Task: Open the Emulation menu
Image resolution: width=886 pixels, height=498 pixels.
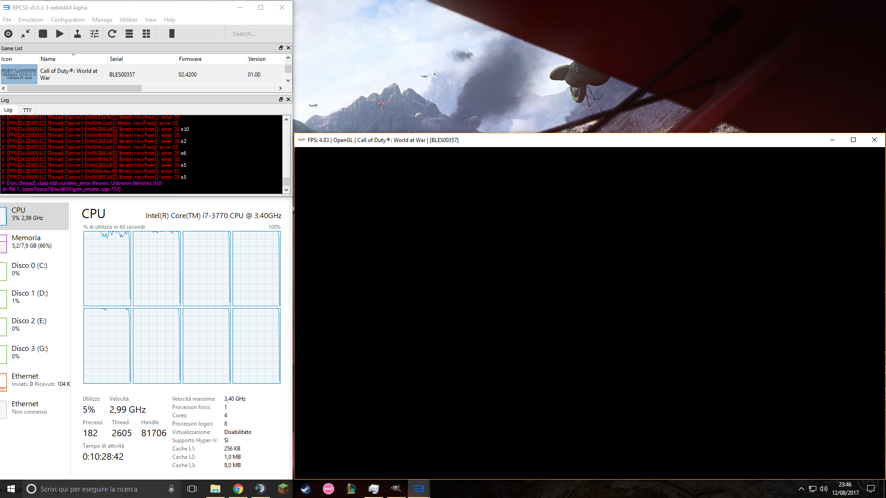Action: [x=30, y=20]
